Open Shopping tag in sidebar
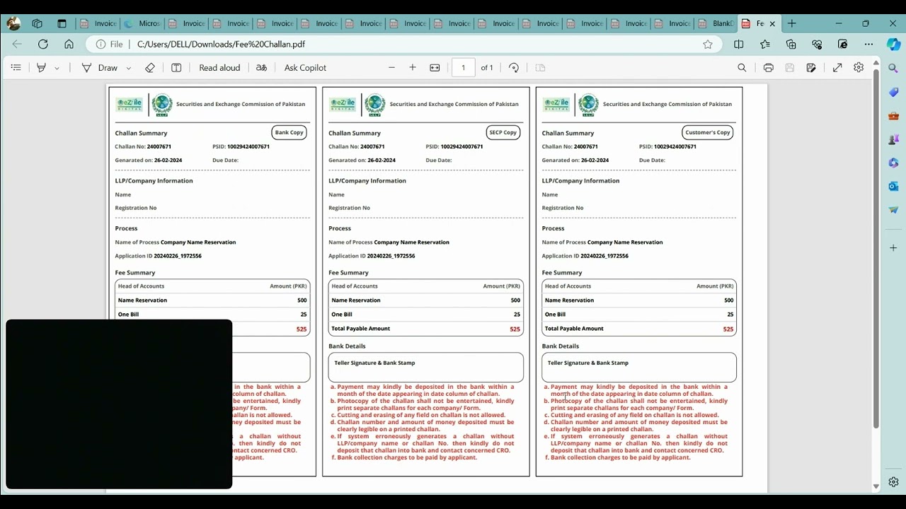The height and width of the screenshot is (509, 906). 893,92
